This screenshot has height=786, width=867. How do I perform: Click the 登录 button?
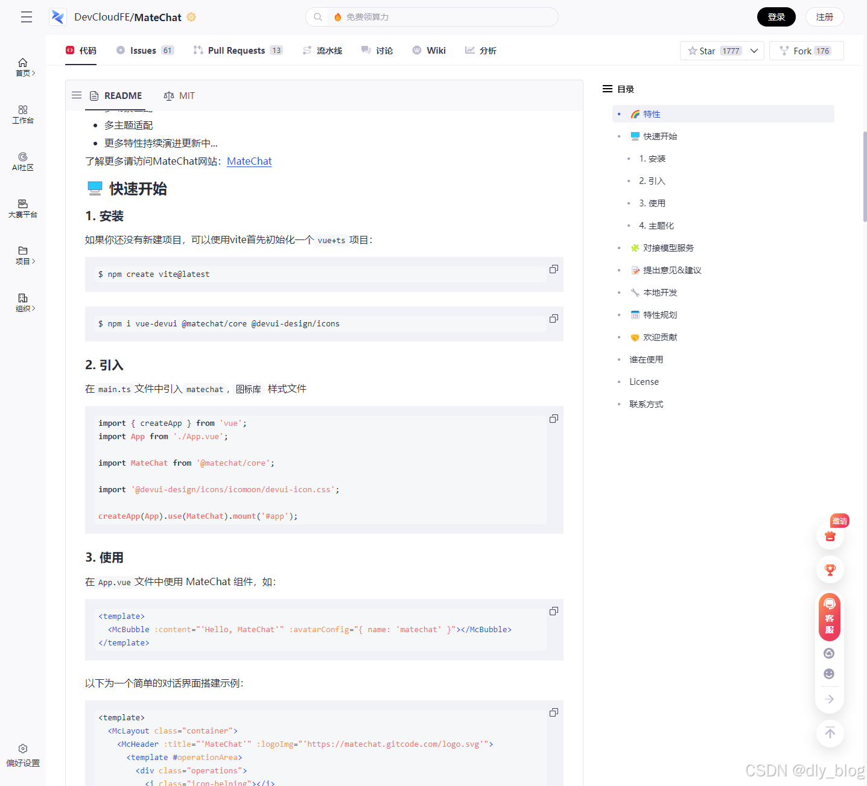click(776, 17)
